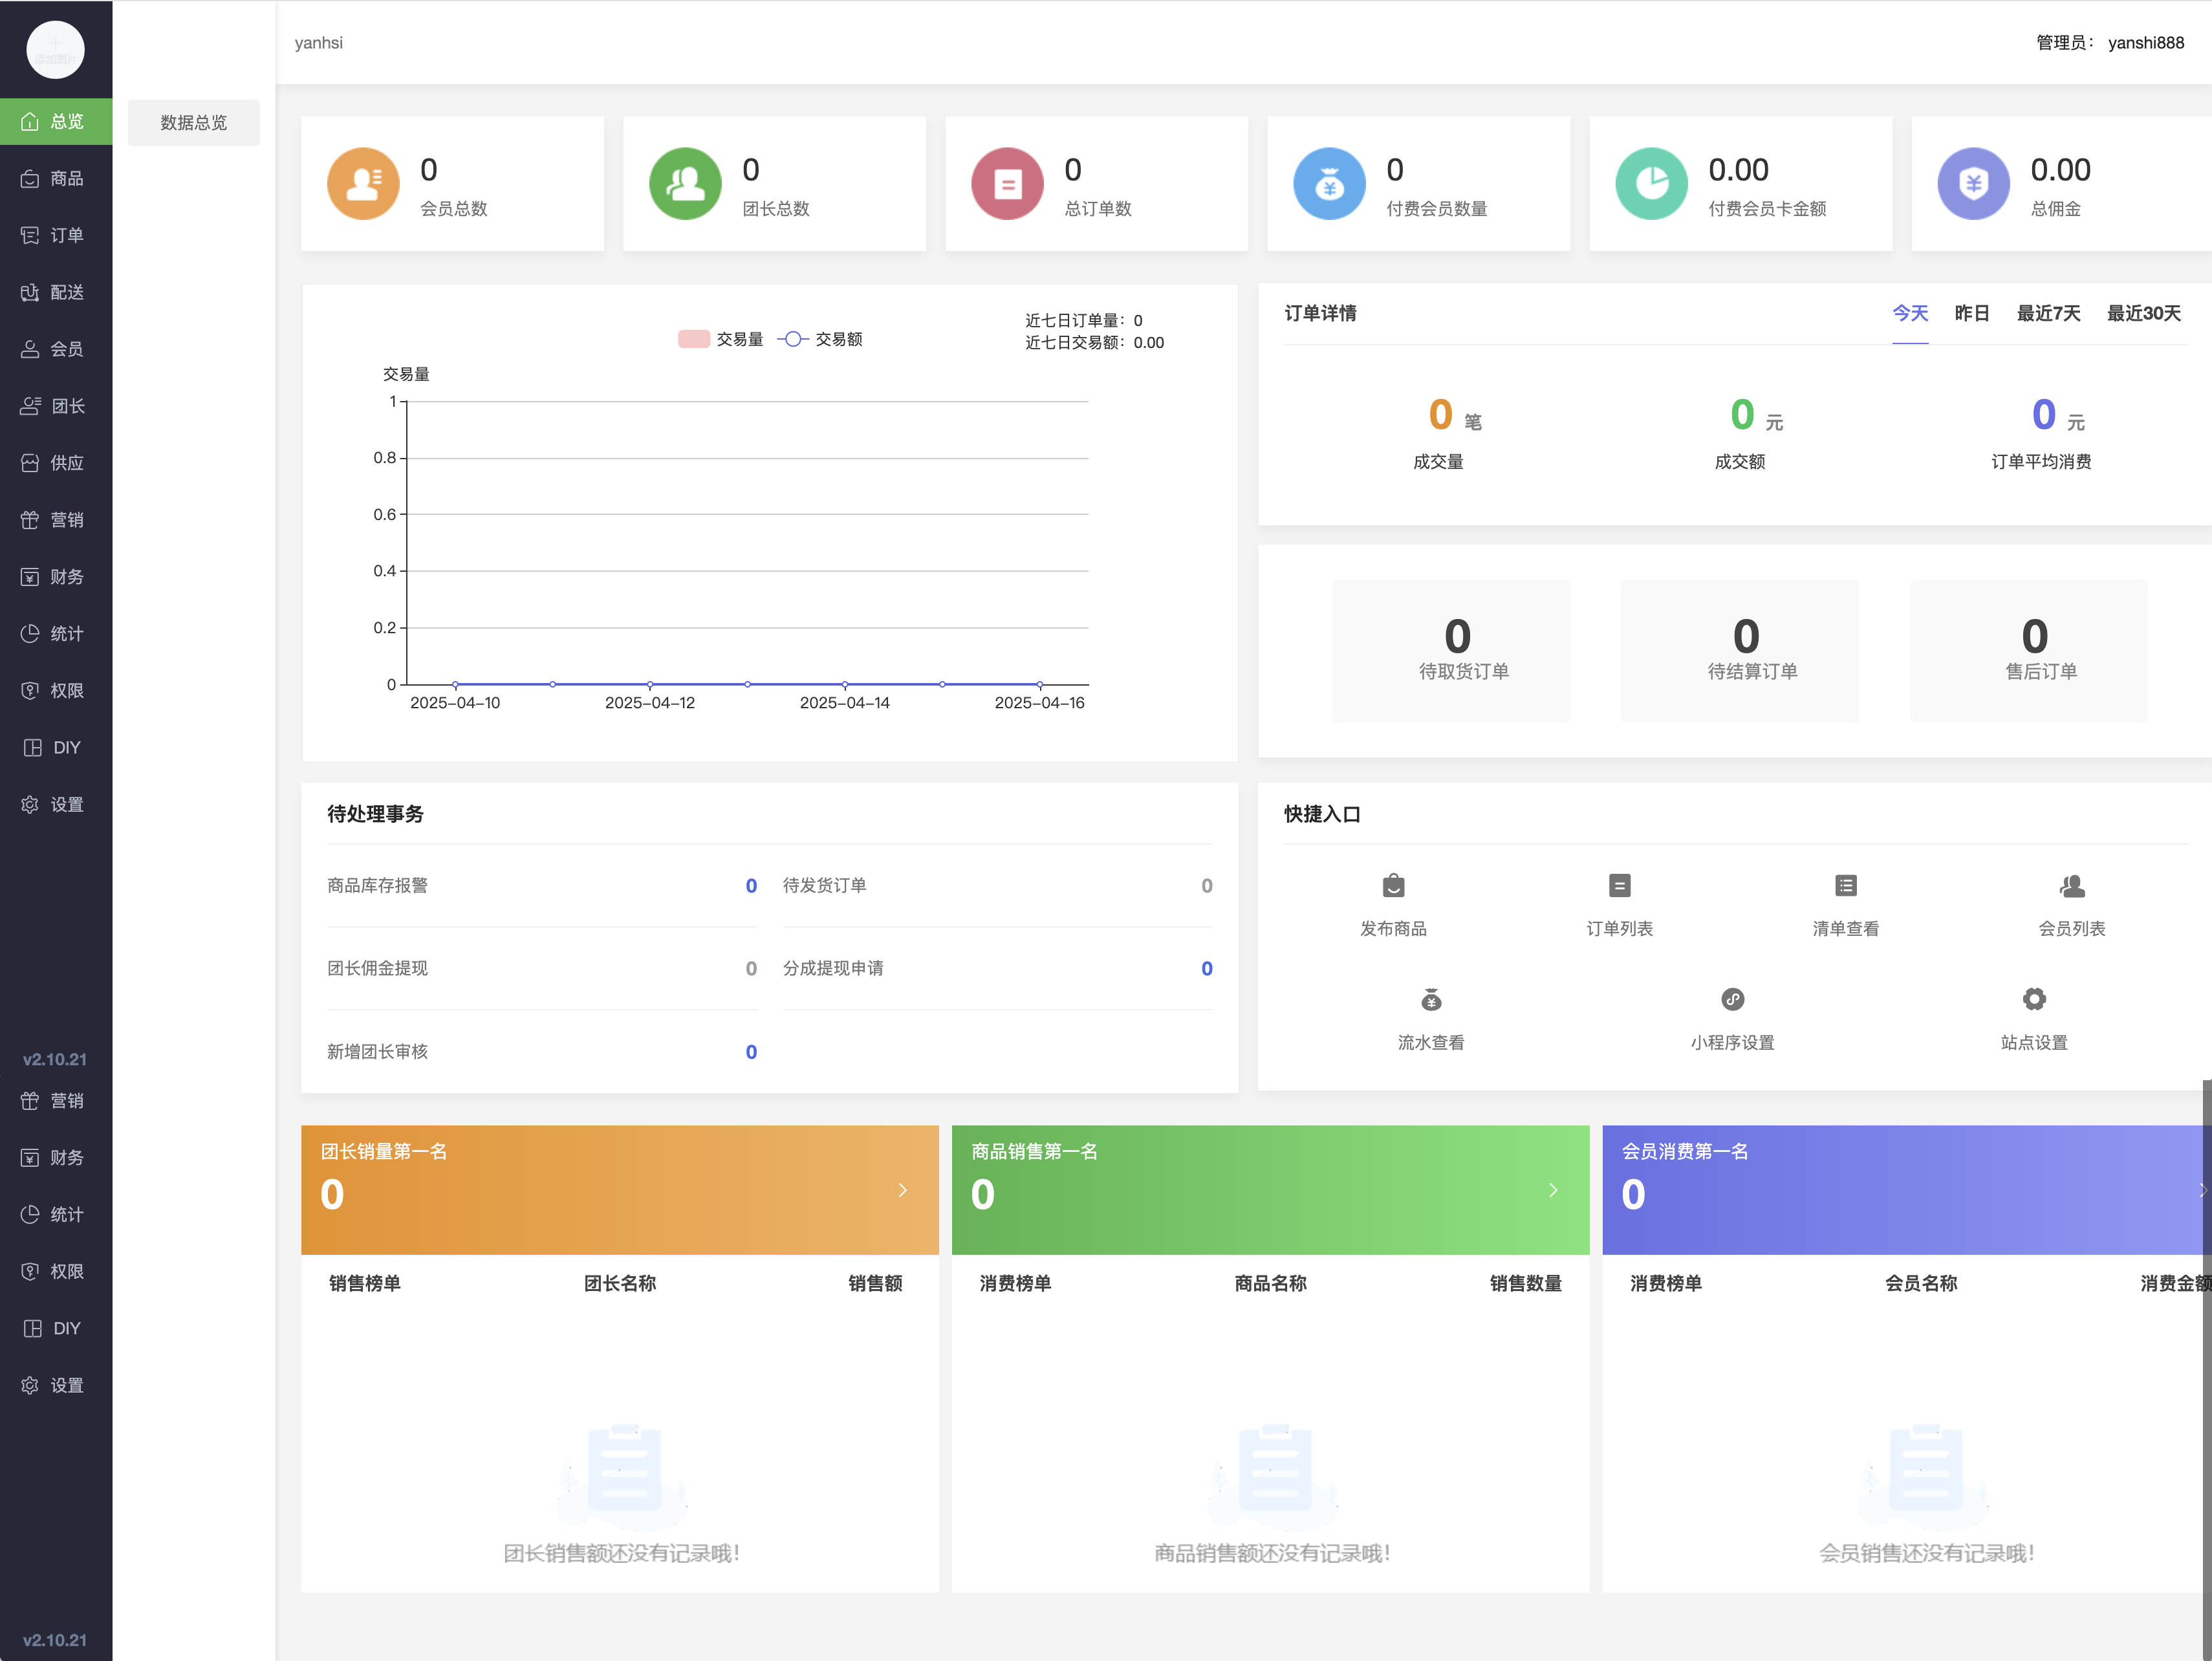This screenshot has width=2212, height=1661.
Task: Open 订单列表 quick entry icon
Action: click(x=1619, y=886)
